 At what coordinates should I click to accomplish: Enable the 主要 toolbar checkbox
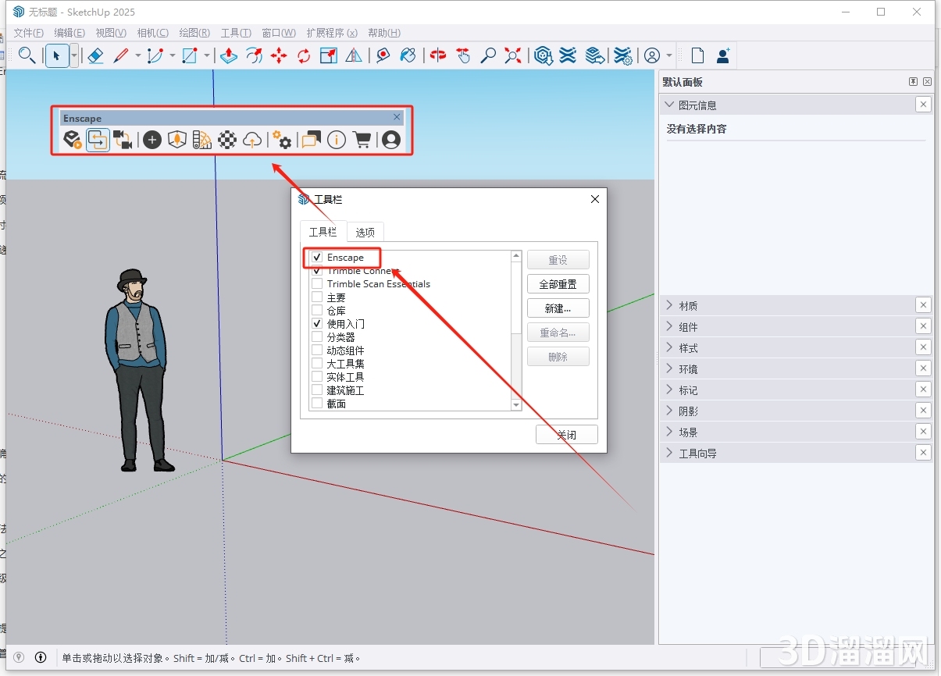pyautogui.click(x=317, y=297)
